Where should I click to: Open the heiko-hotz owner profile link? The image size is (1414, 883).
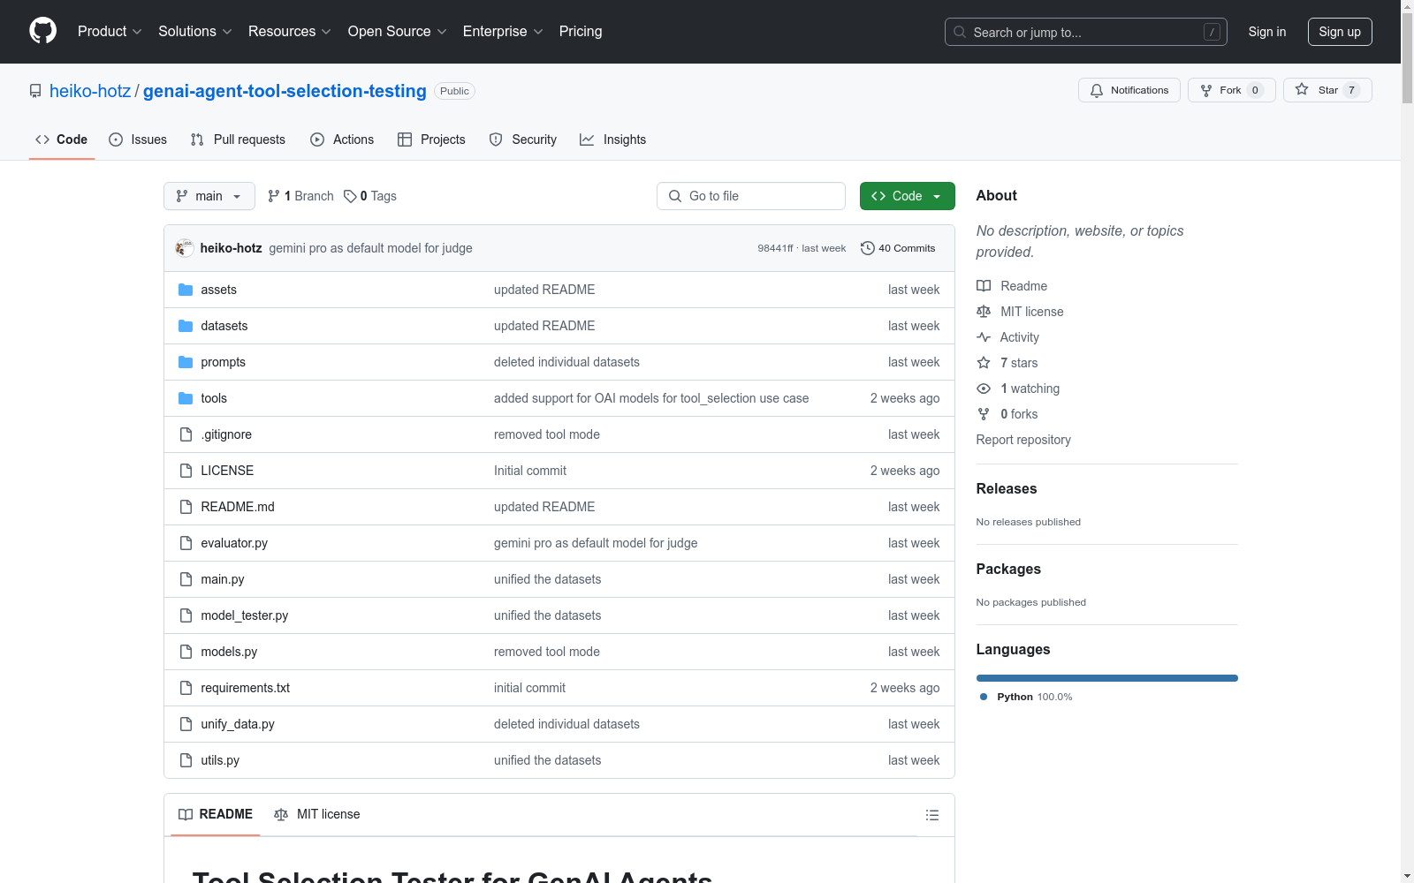click(90, 91)
